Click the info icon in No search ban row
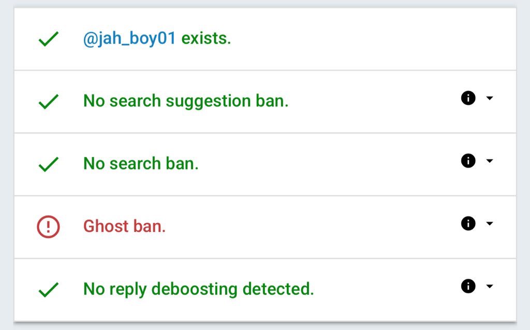Screen dimensions: 530x330 coord(468,161)
